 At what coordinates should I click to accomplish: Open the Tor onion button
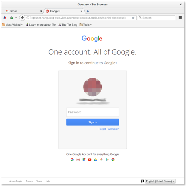pos(12,18)
